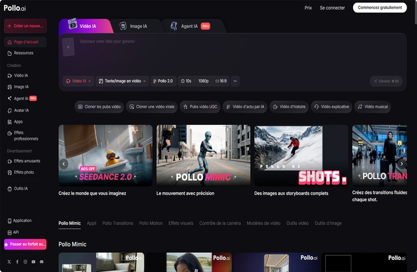Select the Appli category tab

pos(92,223)
